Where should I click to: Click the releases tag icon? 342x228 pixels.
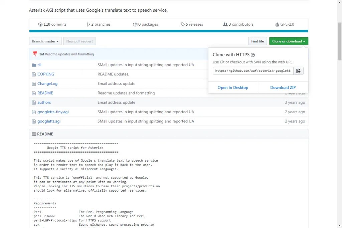tap(183, 24)
